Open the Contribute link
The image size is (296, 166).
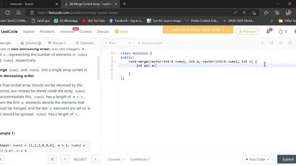click(x=140, y=159)
